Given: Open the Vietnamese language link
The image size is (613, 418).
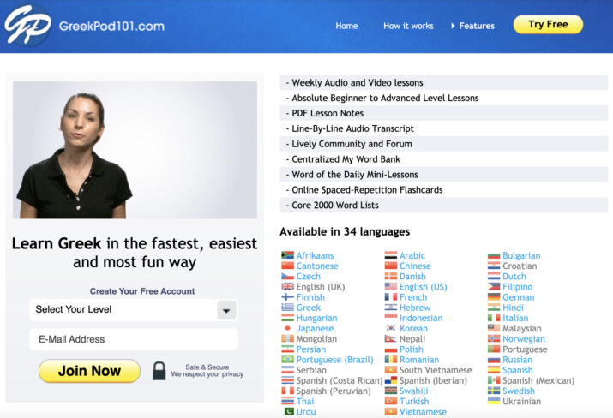Looking at the screenshot, I should point(423,412).
